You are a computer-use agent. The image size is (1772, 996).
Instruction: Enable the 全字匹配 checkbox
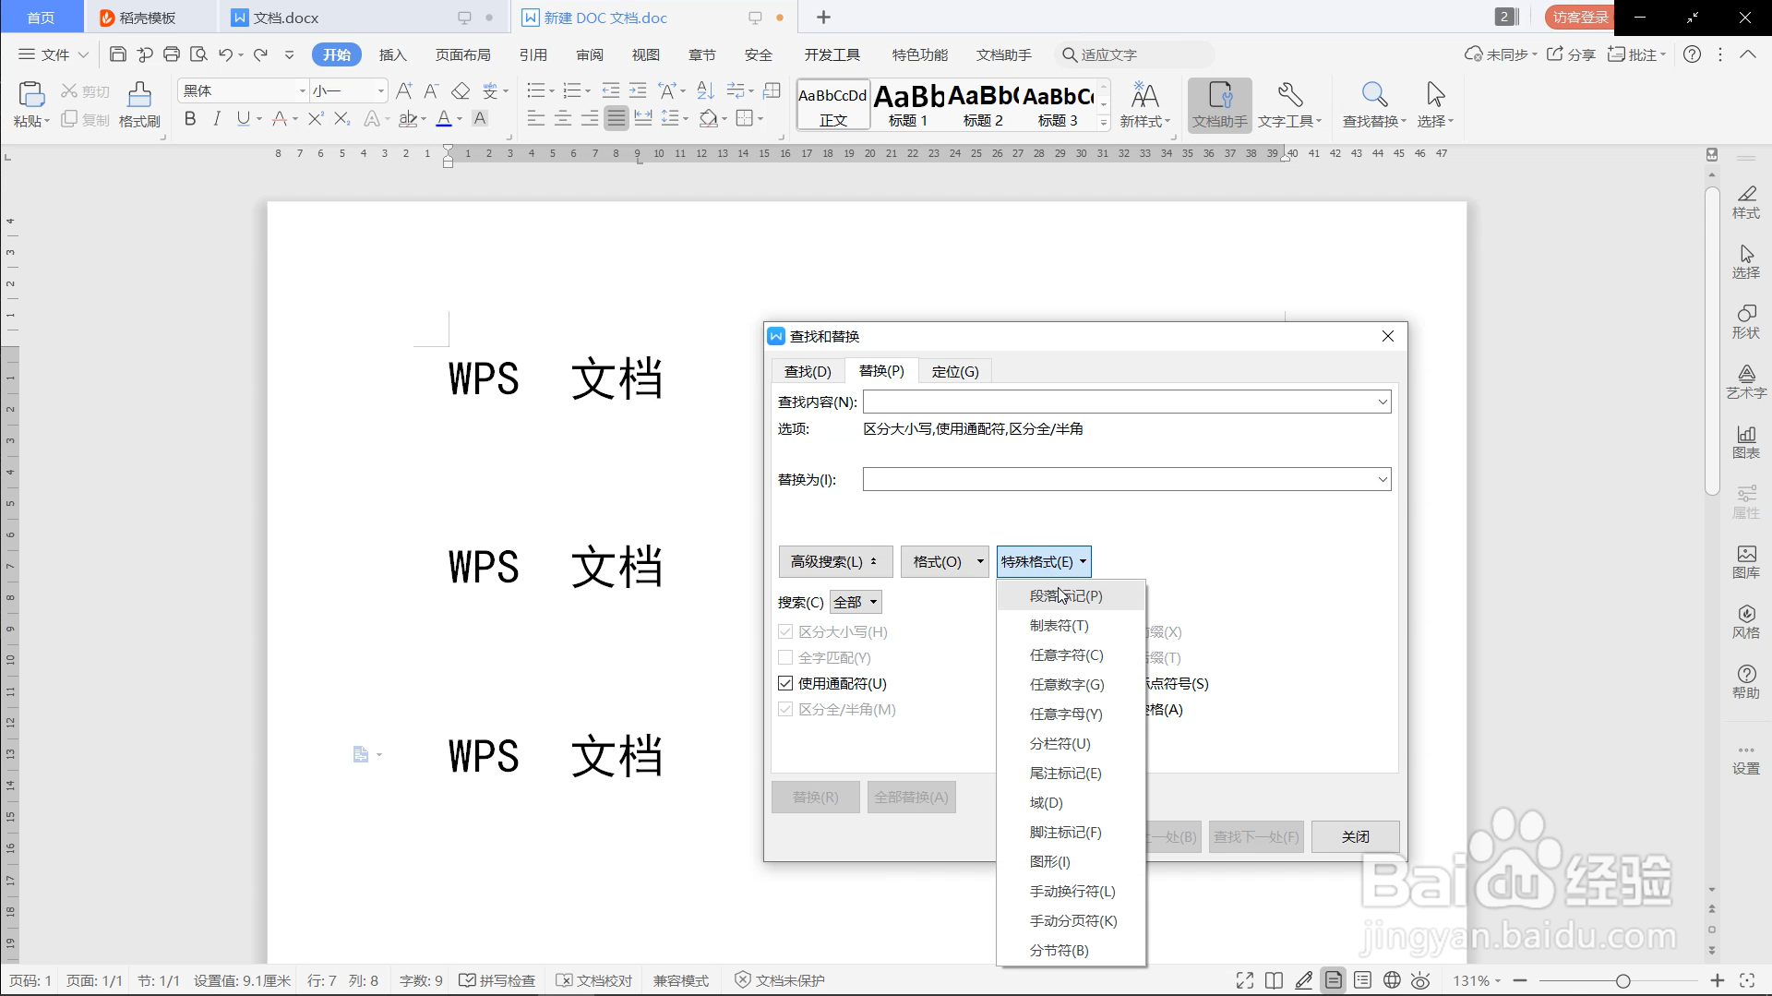(x=785, y=657)
